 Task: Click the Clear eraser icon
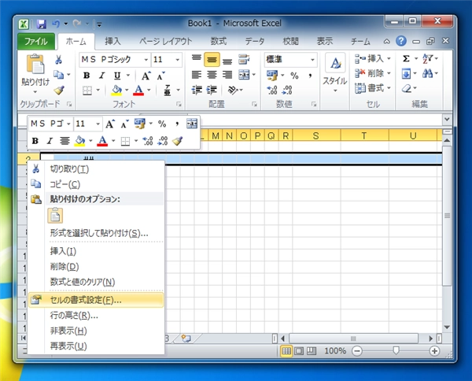(407, 88)
